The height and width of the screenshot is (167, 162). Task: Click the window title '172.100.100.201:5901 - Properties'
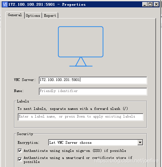pyautogui.click(x=47, y=4)
